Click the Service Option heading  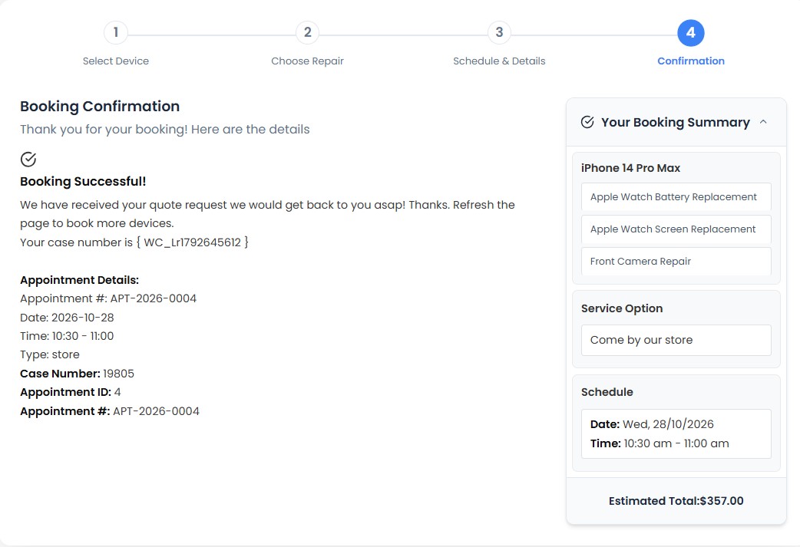click(622, 308)
